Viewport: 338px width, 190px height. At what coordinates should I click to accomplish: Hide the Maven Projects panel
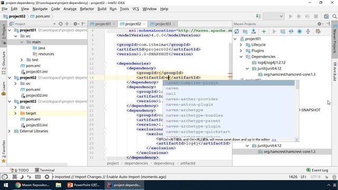click(328, 24)
